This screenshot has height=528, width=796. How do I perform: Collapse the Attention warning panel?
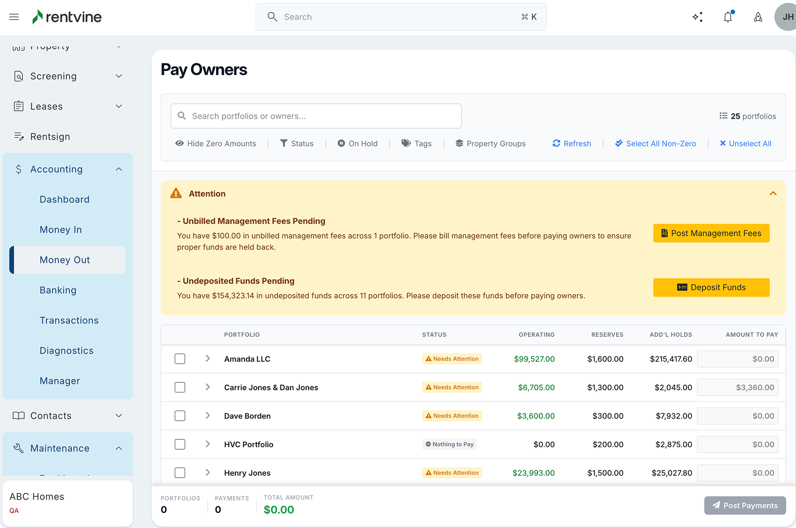(x=773, y=194)
